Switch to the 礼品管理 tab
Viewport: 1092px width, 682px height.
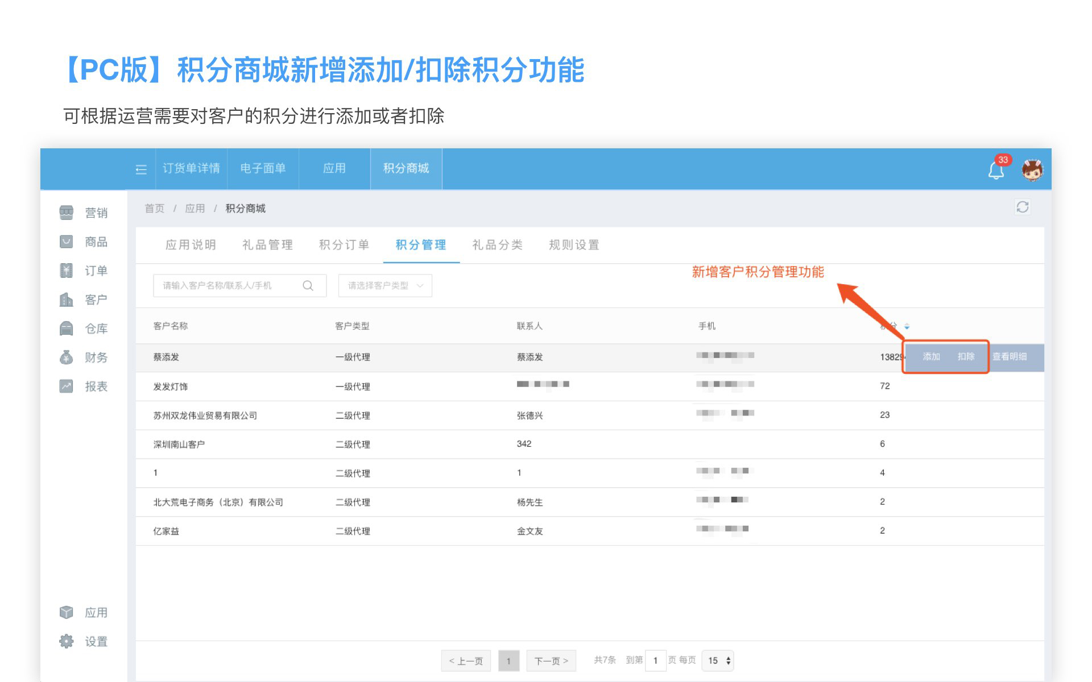click(x=267, y=245)
